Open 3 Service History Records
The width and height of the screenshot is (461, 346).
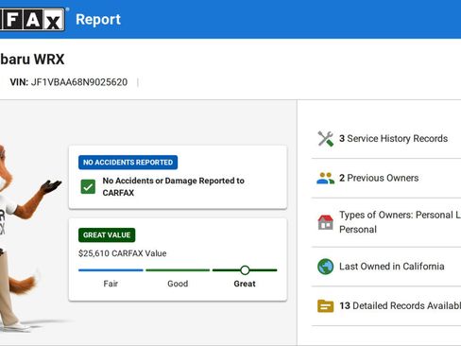coord(386,139)
